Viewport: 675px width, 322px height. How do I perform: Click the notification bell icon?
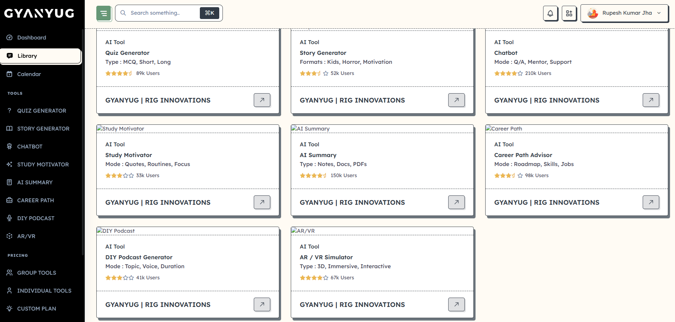550,14
